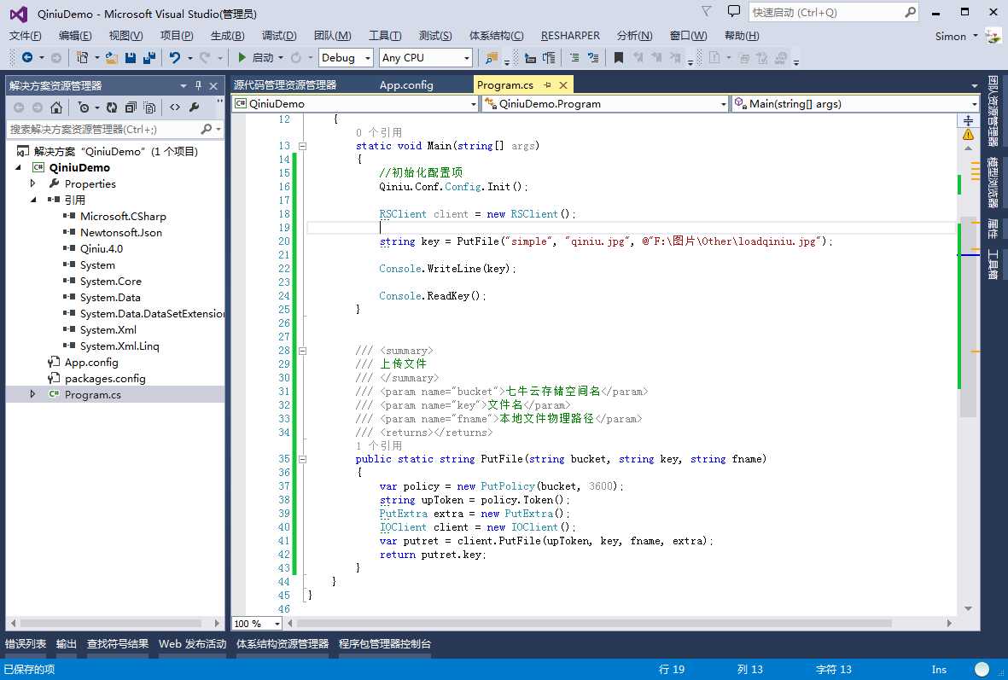Image resolution: width=1008 pixels, height=680 pixels.
Task: Open the 输出 output panel tab
Action: pos(67,643)
